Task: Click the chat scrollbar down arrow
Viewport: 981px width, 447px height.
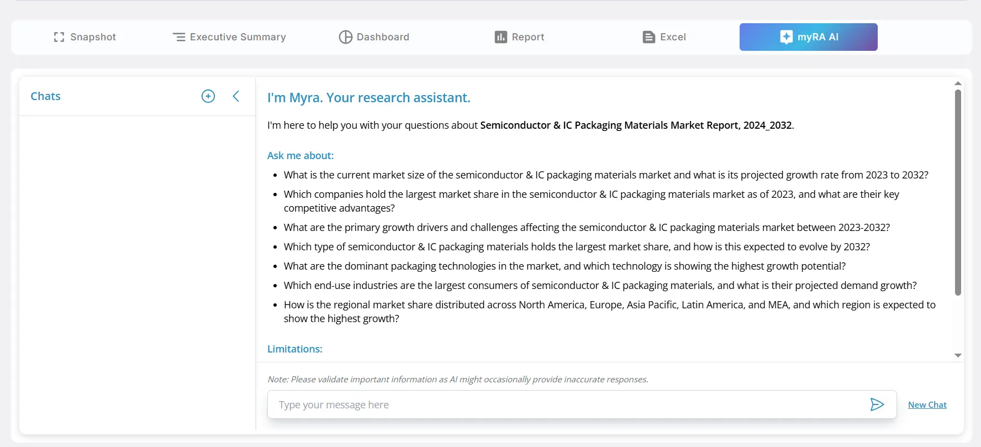Action: click(x=958, y=355)
